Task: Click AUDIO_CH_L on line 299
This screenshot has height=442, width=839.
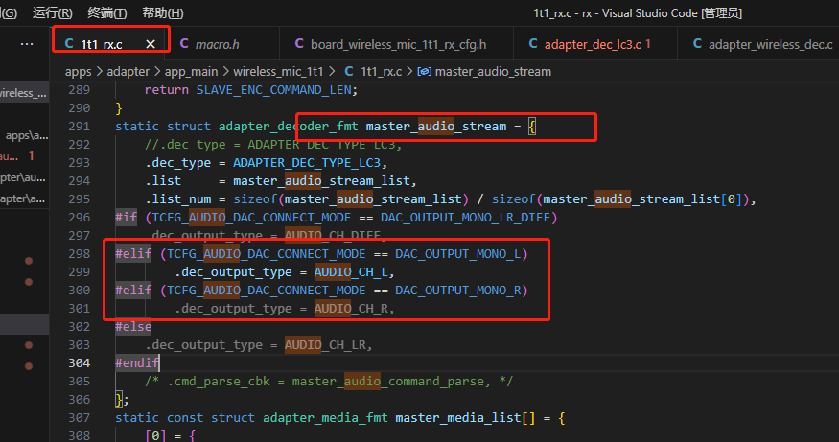Action: click(x=351, y=272)
